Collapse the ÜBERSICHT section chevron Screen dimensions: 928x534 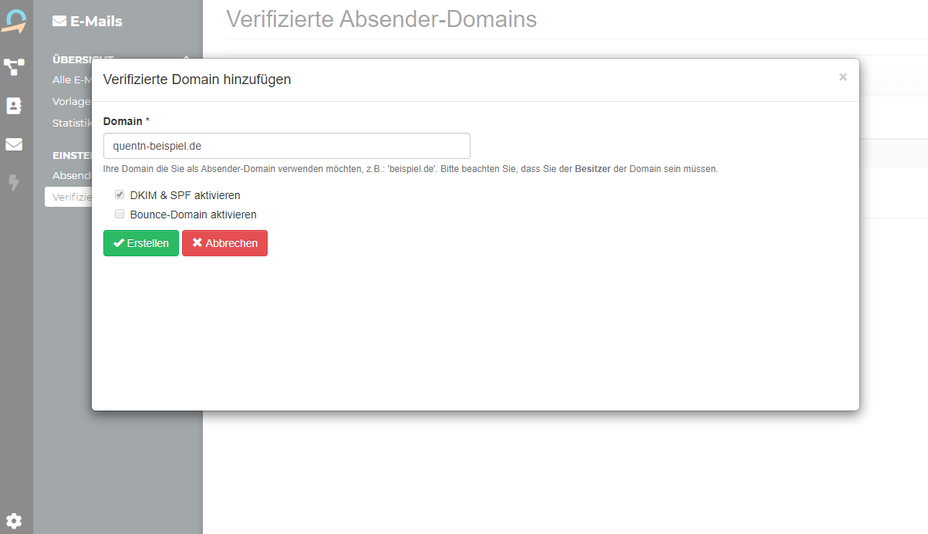(186, 59)
